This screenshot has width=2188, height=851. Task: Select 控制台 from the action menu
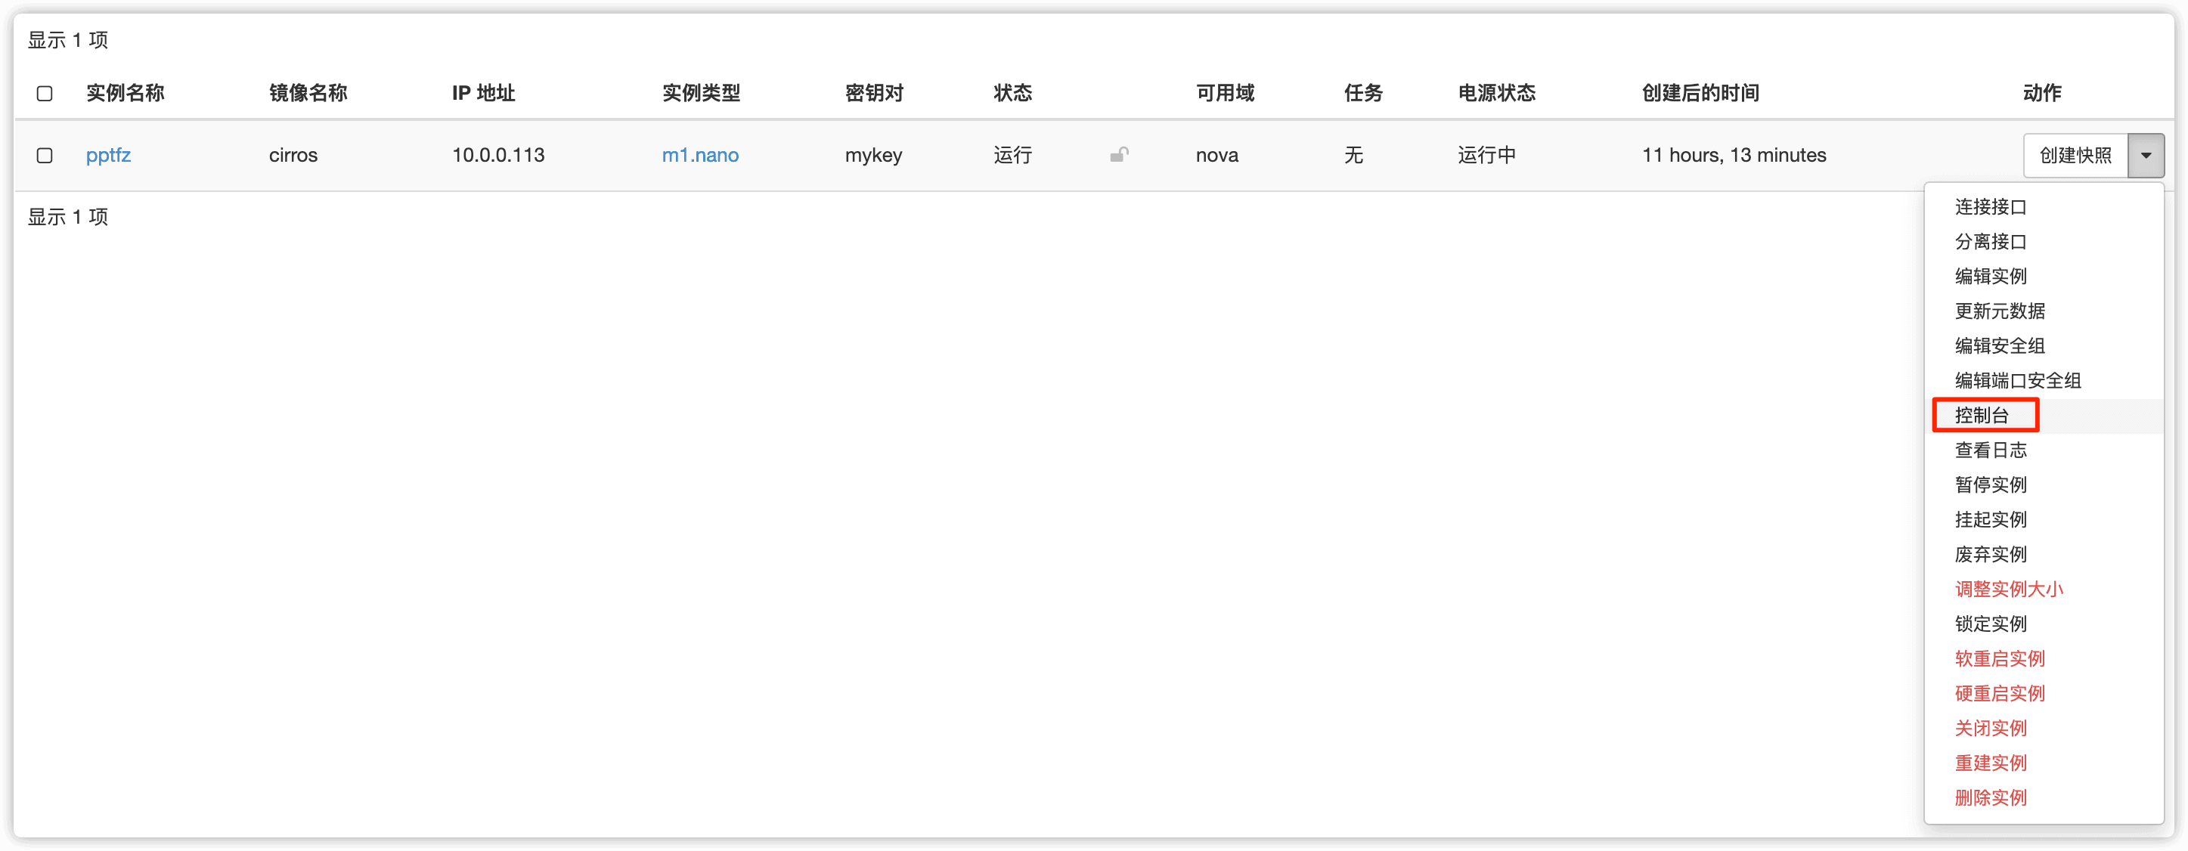click(1982, 416)
